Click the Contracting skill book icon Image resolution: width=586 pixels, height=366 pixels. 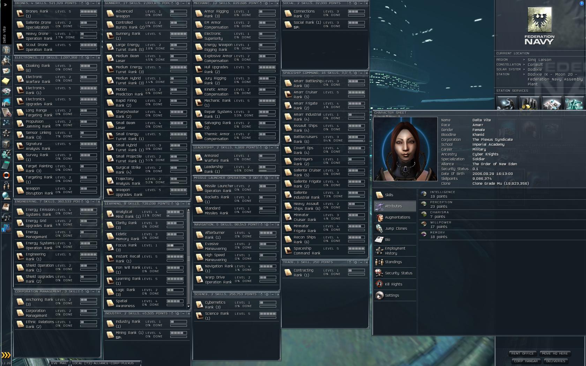[x=288, y=273]
